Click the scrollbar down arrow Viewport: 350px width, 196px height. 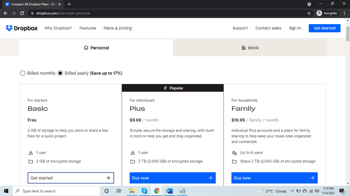click(348, 184)
